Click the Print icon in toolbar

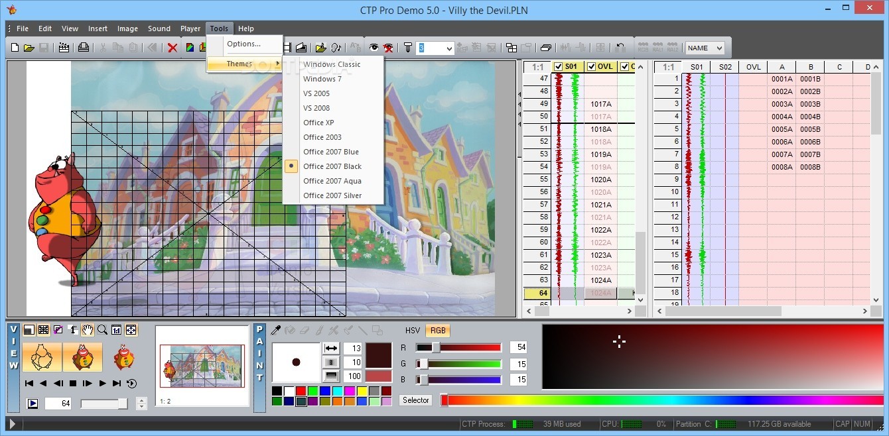[84, 48]
